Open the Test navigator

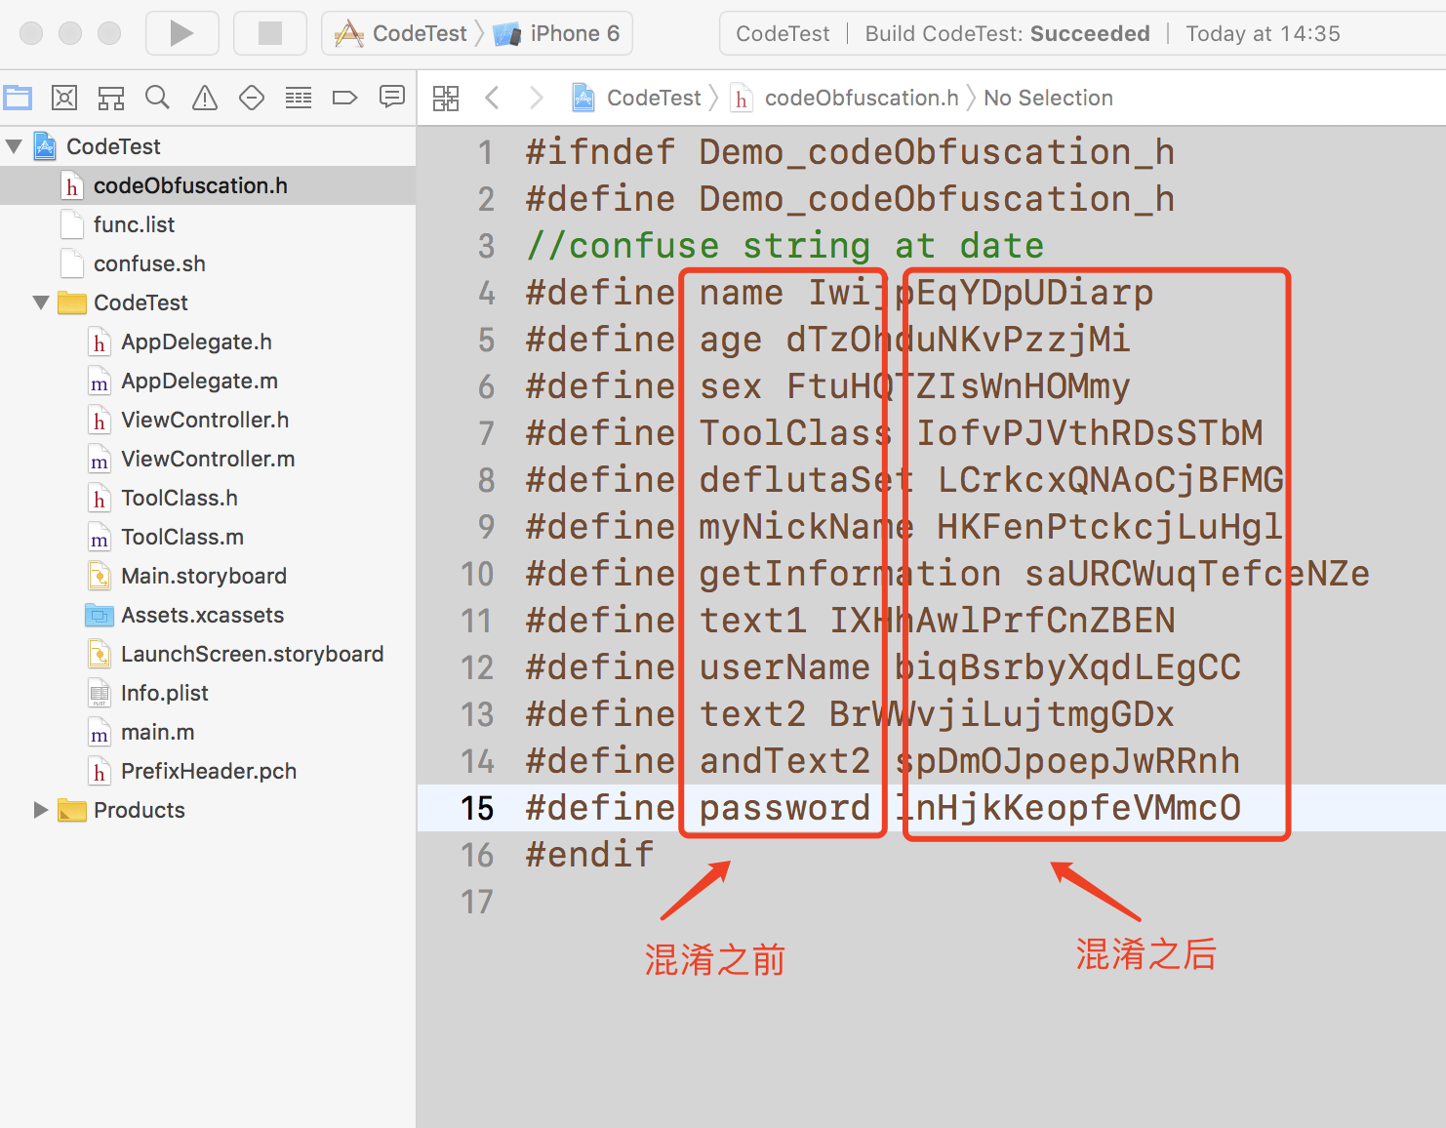252,98
